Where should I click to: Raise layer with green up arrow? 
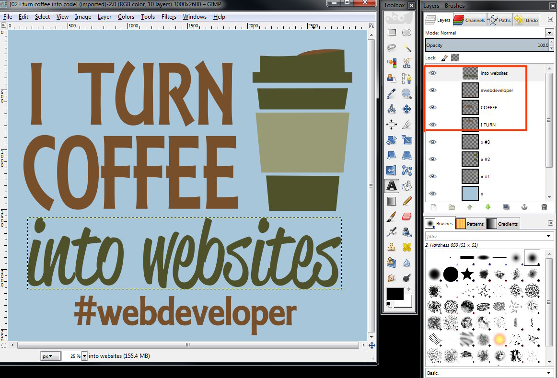coord(470,207)
